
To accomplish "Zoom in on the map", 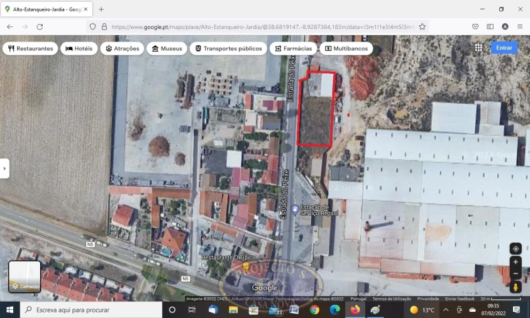I will pos(516,262).
